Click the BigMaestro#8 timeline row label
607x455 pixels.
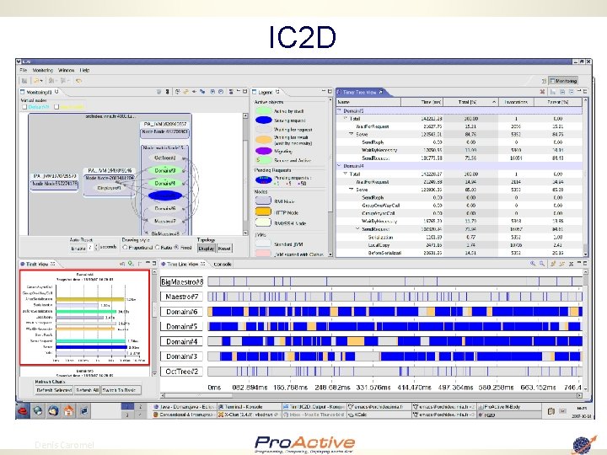point(182,281)
